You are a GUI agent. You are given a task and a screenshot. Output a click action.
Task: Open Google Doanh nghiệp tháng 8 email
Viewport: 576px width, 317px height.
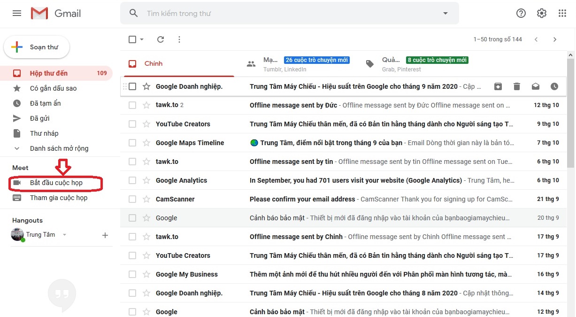(344, 293)
